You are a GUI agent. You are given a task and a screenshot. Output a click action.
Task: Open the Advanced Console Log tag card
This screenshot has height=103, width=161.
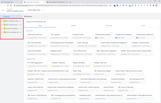point(37,36)
